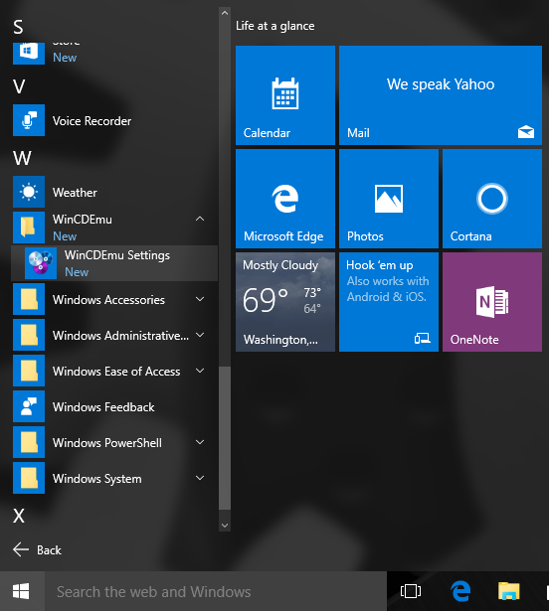Open the Photos tile
The height and width of the screenshot is (611, 549).
[x=389, y=199]
